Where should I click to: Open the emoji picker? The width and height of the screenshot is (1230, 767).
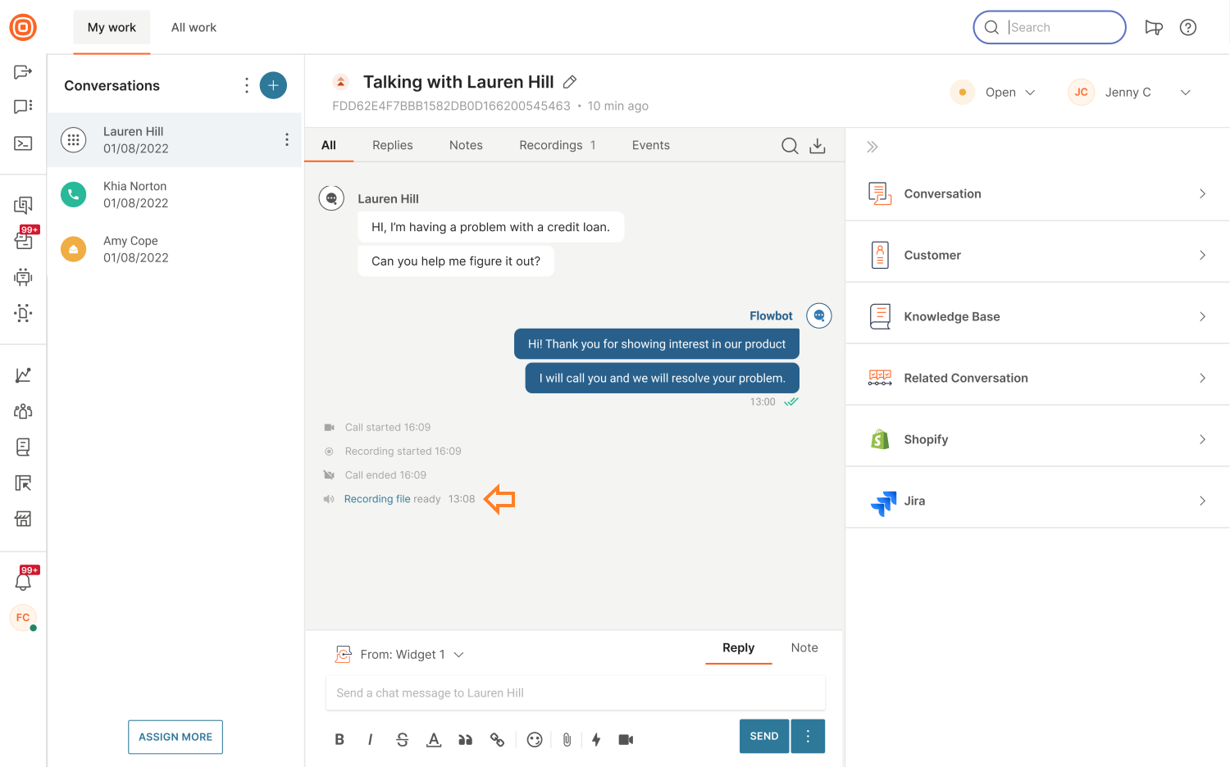pyautogui.click(x=535, y=739)
